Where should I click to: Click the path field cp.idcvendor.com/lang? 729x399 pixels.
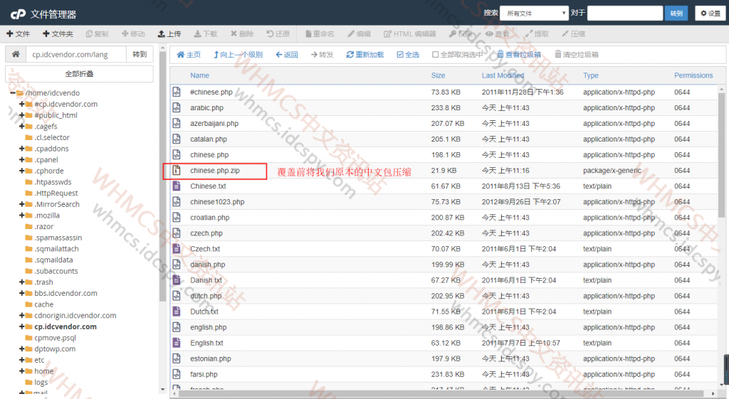75,54
